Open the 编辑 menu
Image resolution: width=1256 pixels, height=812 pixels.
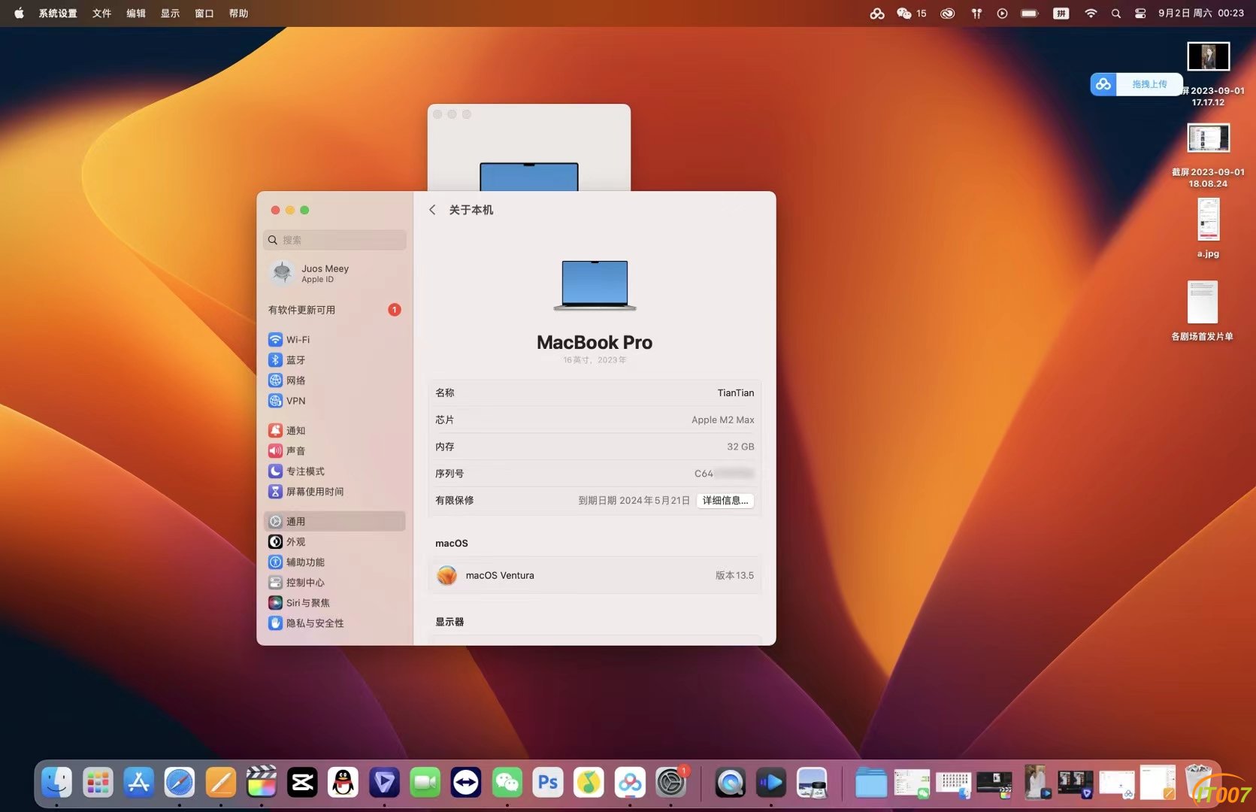[x=136, y=13]
